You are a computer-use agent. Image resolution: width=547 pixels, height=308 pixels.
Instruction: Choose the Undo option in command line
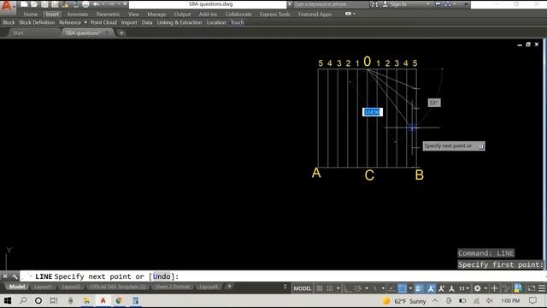point(162,276)
